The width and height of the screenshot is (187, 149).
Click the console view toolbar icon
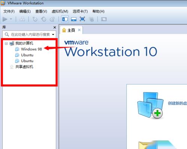(x=104, y=19)
